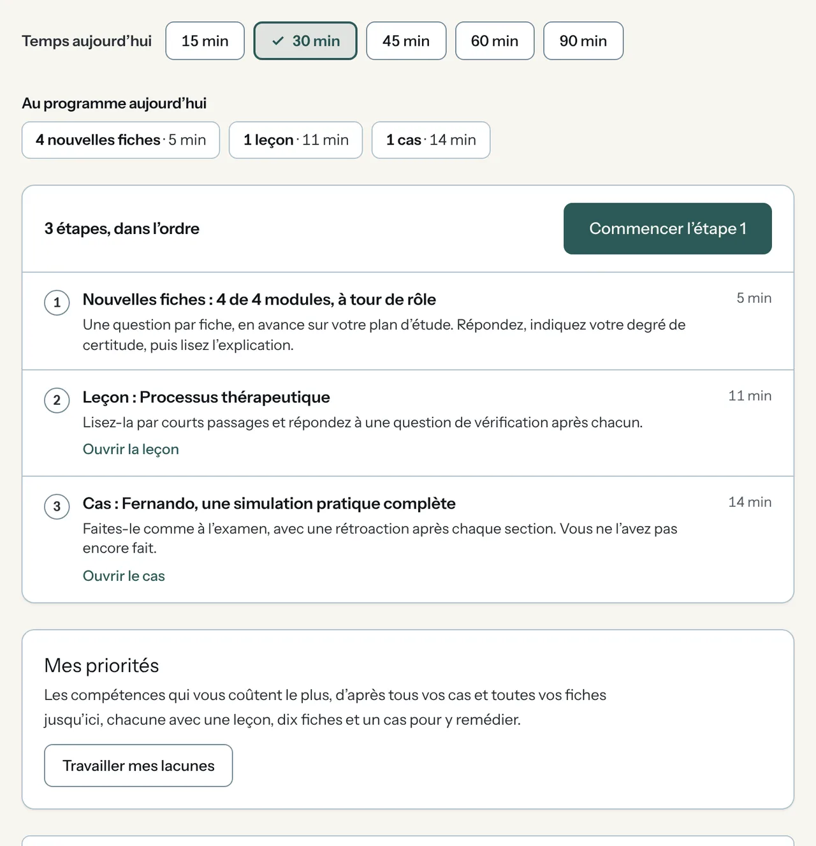The width and height of the screenshot is (816, 846).
Task: Click the 'Faites-le comme à l'examen' description
Action: [x=380, y=538]
